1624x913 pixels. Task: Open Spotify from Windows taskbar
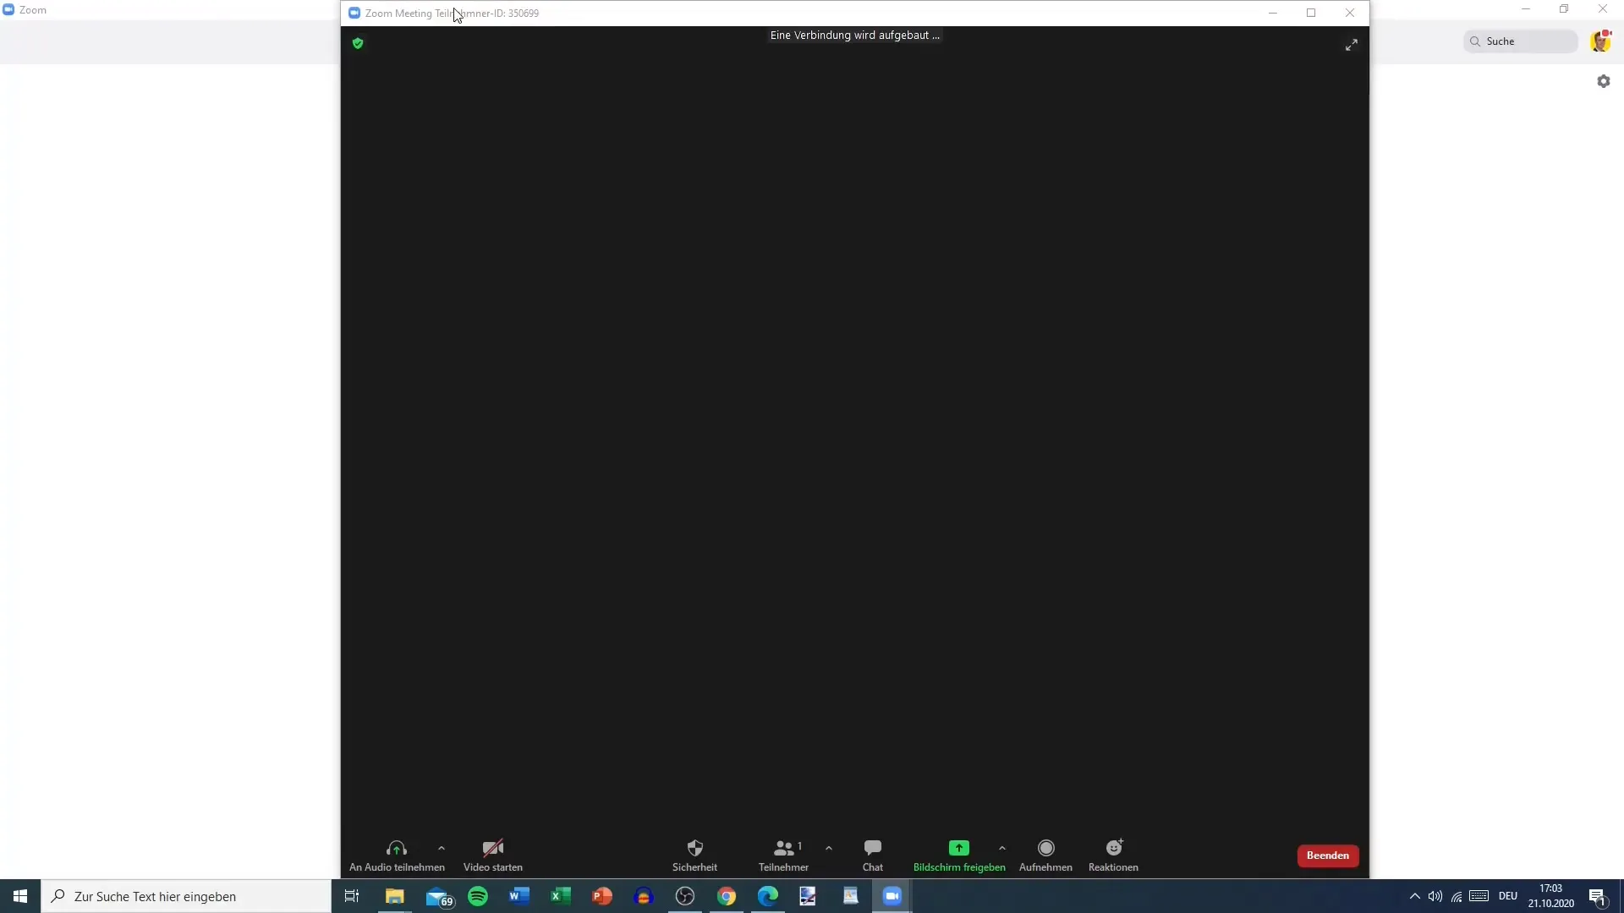point(477,896)
